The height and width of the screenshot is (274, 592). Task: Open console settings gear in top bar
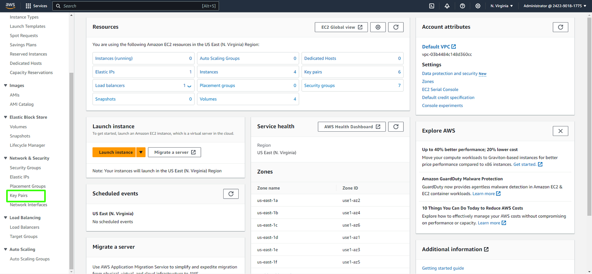(x=478, y=6)
